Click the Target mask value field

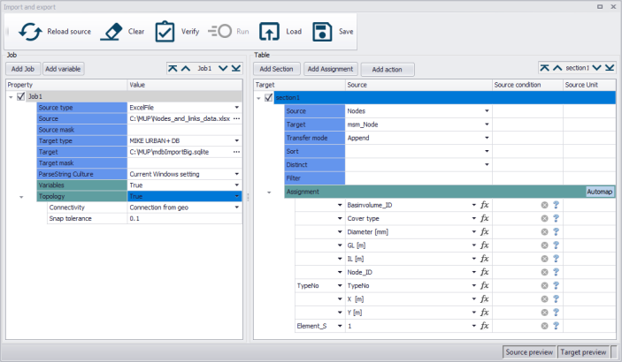click(184, 162)
